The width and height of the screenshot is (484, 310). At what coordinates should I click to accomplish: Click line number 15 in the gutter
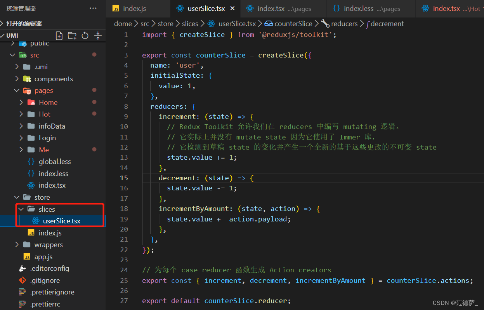(x=124, y=178)
